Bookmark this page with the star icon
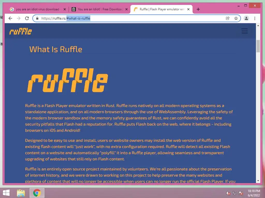 pos(236,18)
